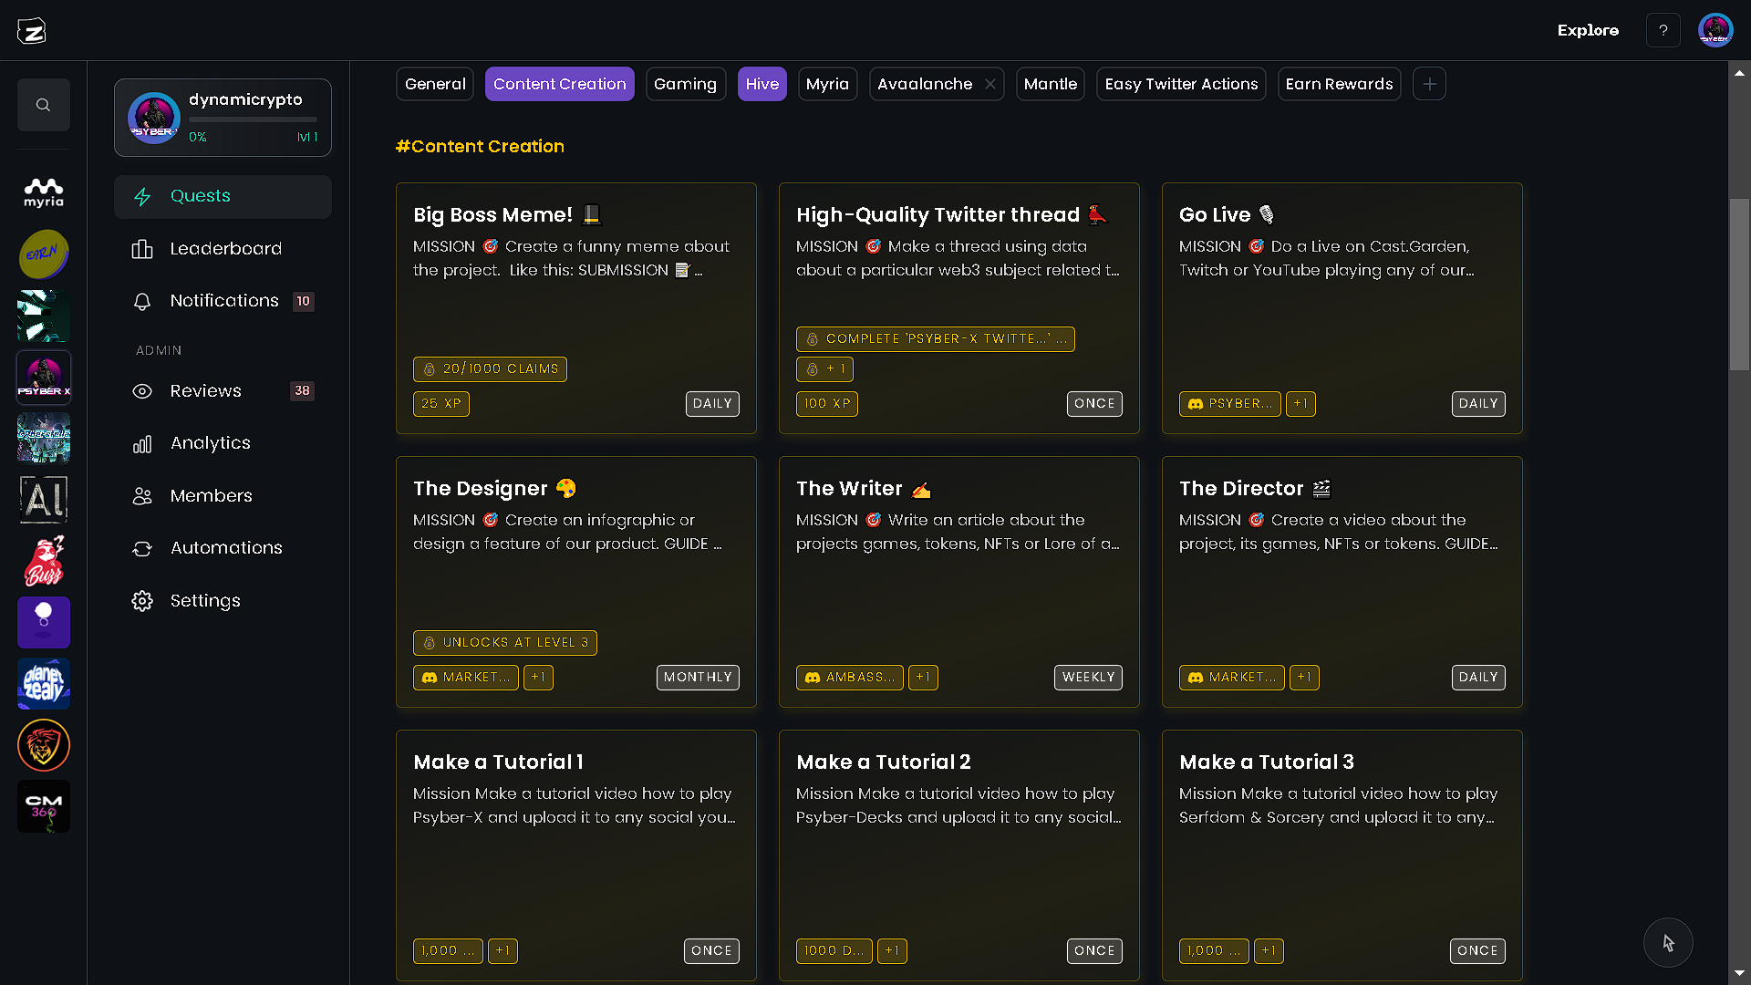Click the Settings gear icon

[142, 601]
